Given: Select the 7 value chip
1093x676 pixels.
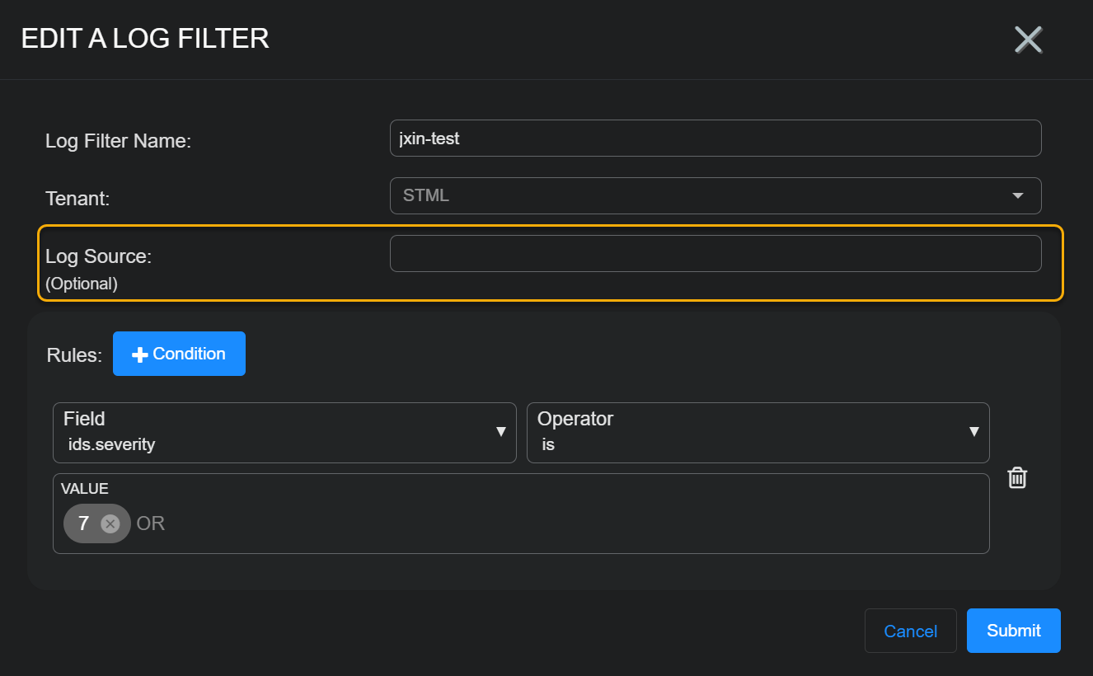Looking at the screenshot, I should (83, 523).
